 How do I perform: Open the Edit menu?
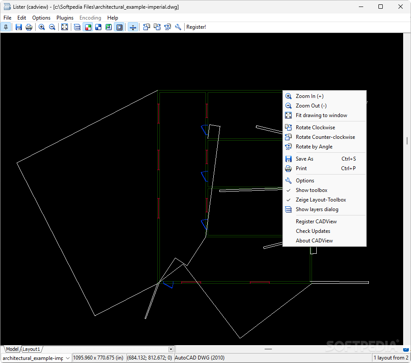pos(22,17)
